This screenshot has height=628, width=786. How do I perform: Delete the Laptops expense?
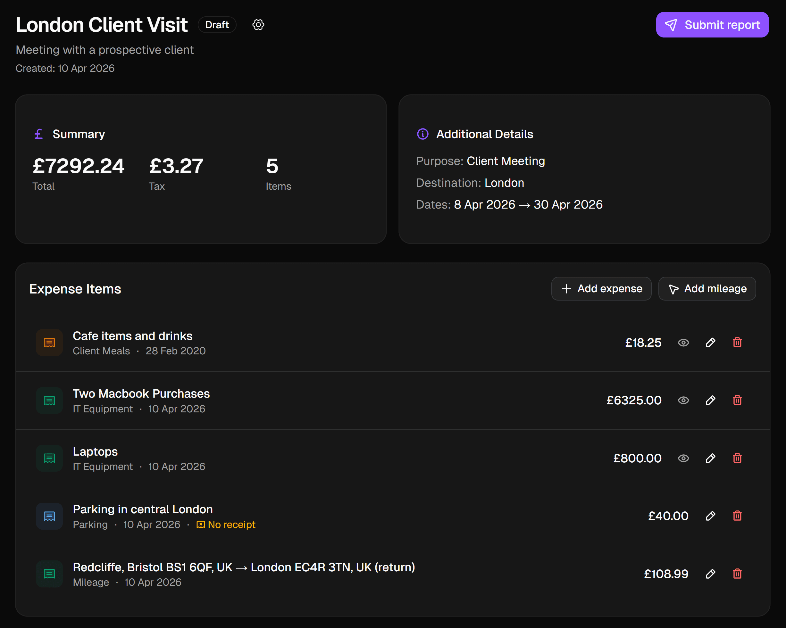point(737,458)
